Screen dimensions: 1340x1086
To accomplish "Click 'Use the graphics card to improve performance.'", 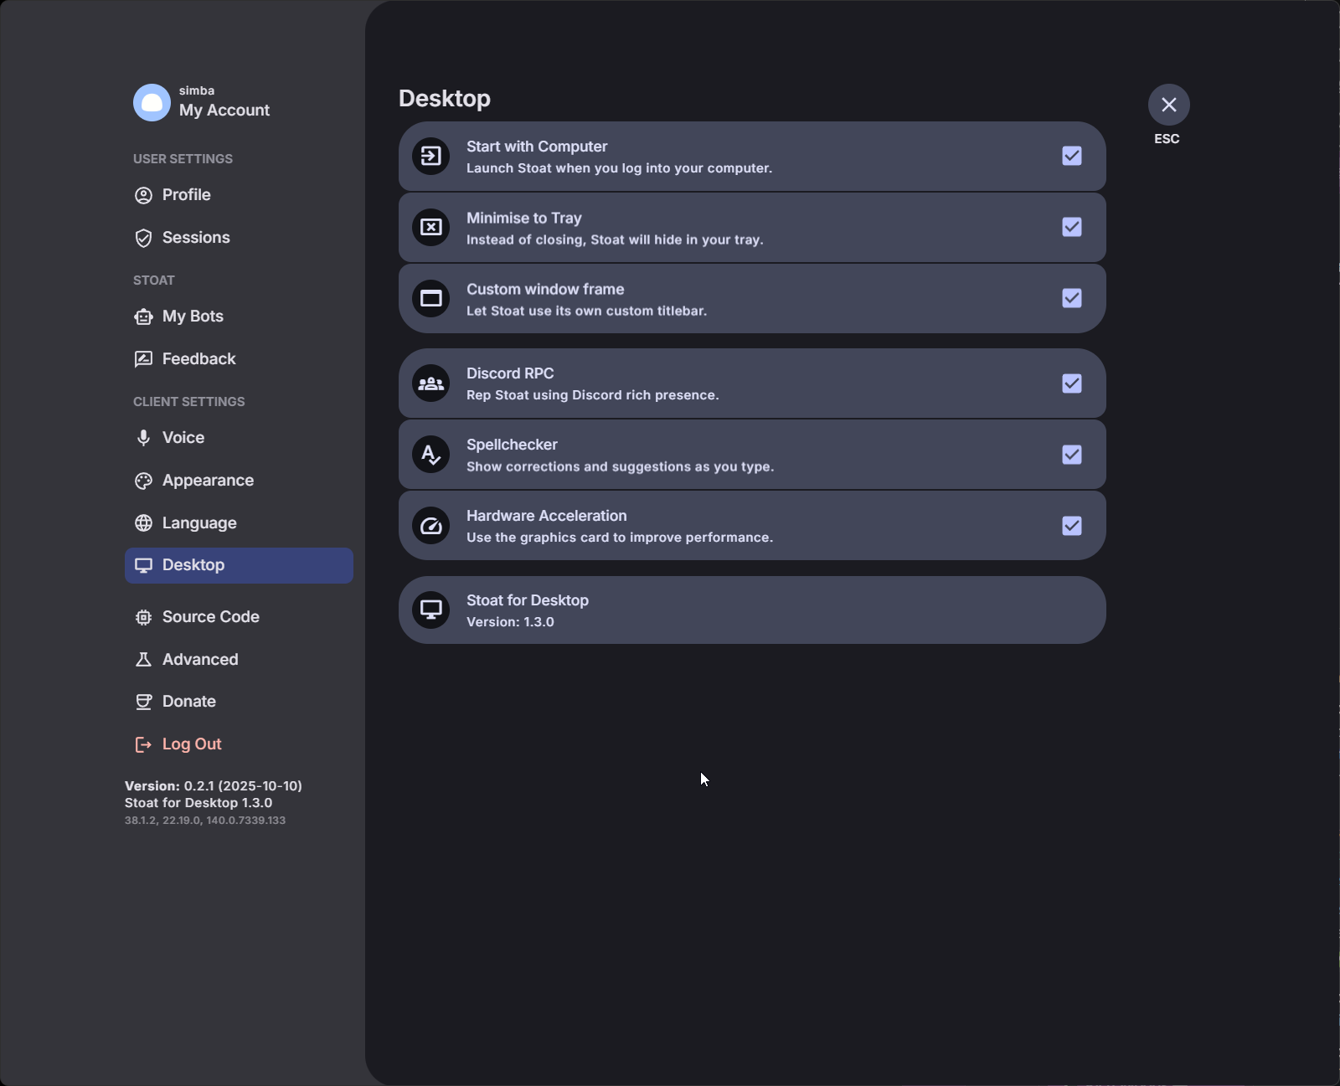I will 620,538.
